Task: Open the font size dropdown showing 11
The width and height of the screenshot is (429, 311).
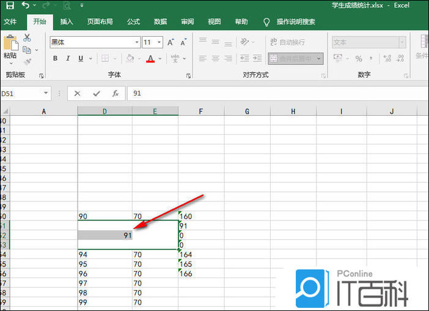Action: [x=159, y=42]
